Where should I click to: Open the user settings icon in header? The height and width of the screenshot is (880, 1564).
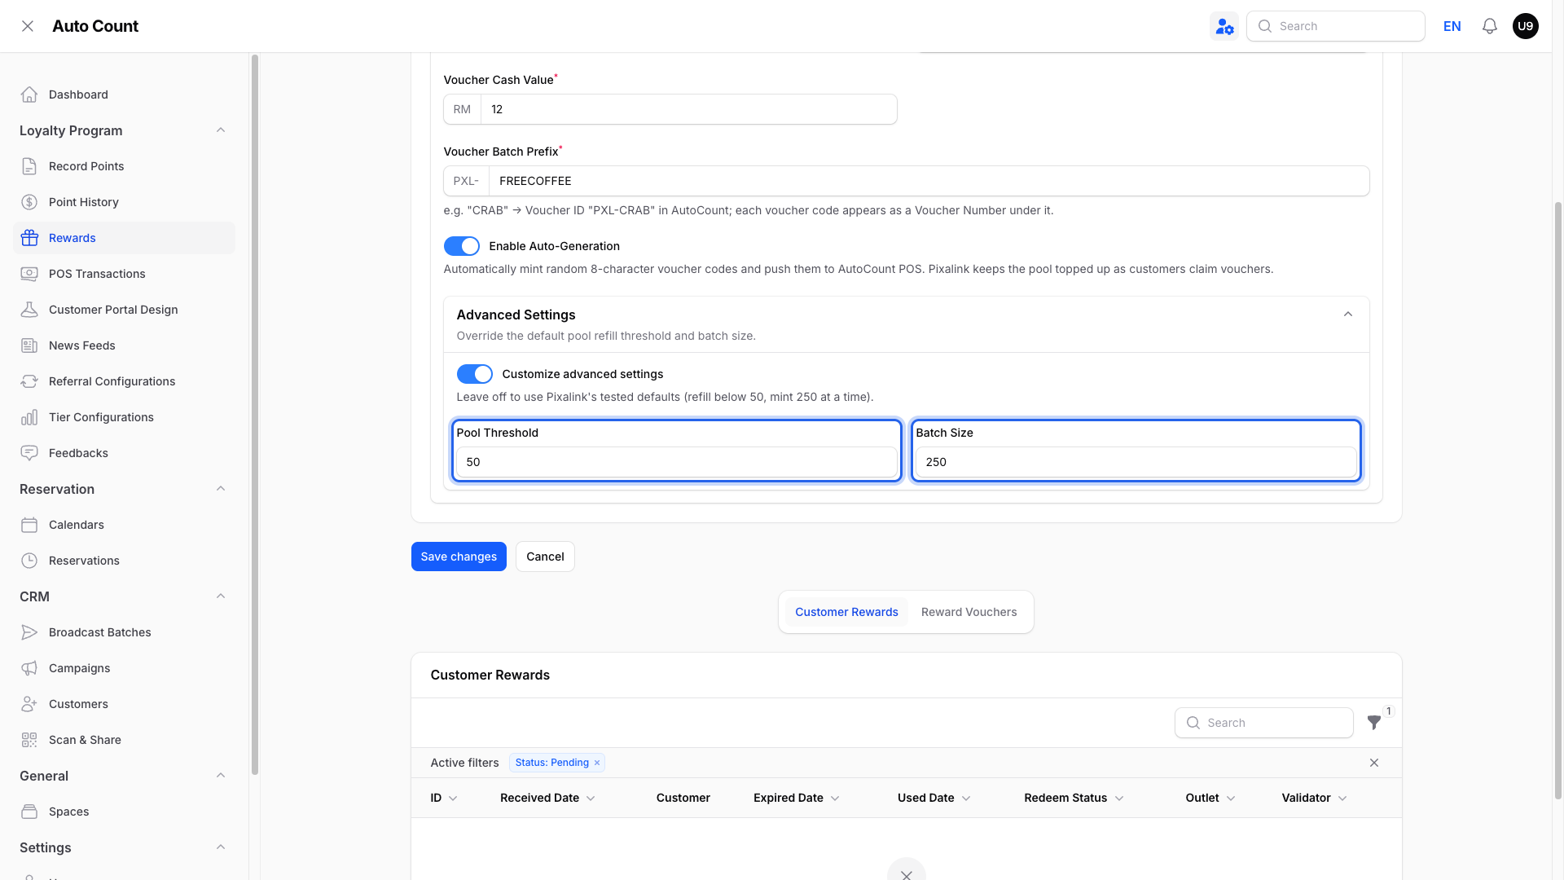(1224, 26)
